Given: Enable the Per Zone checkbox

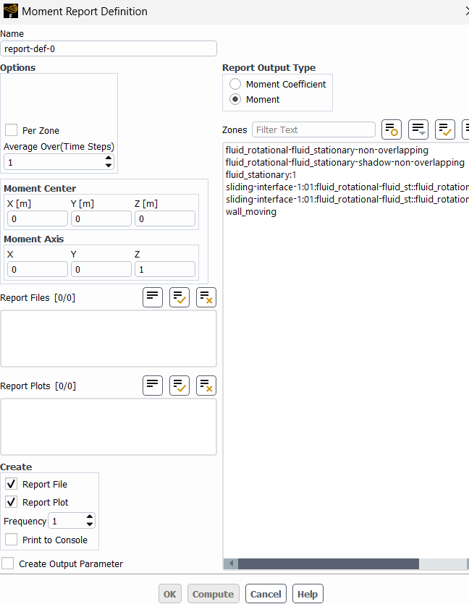Looking at the screenshot, I should pyautogui.click(x=11, y=130).
